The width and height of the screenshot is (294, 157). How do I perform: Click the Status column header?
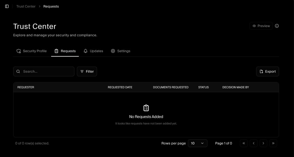point(203,87)
